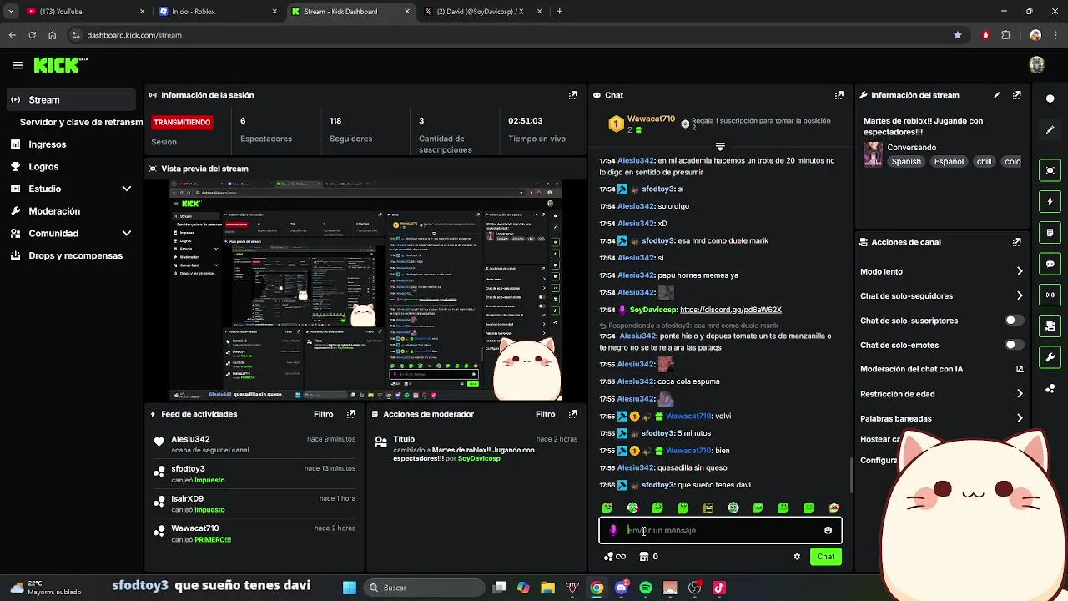
Task: Click the chat scrollbar
Action: pos(851,474)
